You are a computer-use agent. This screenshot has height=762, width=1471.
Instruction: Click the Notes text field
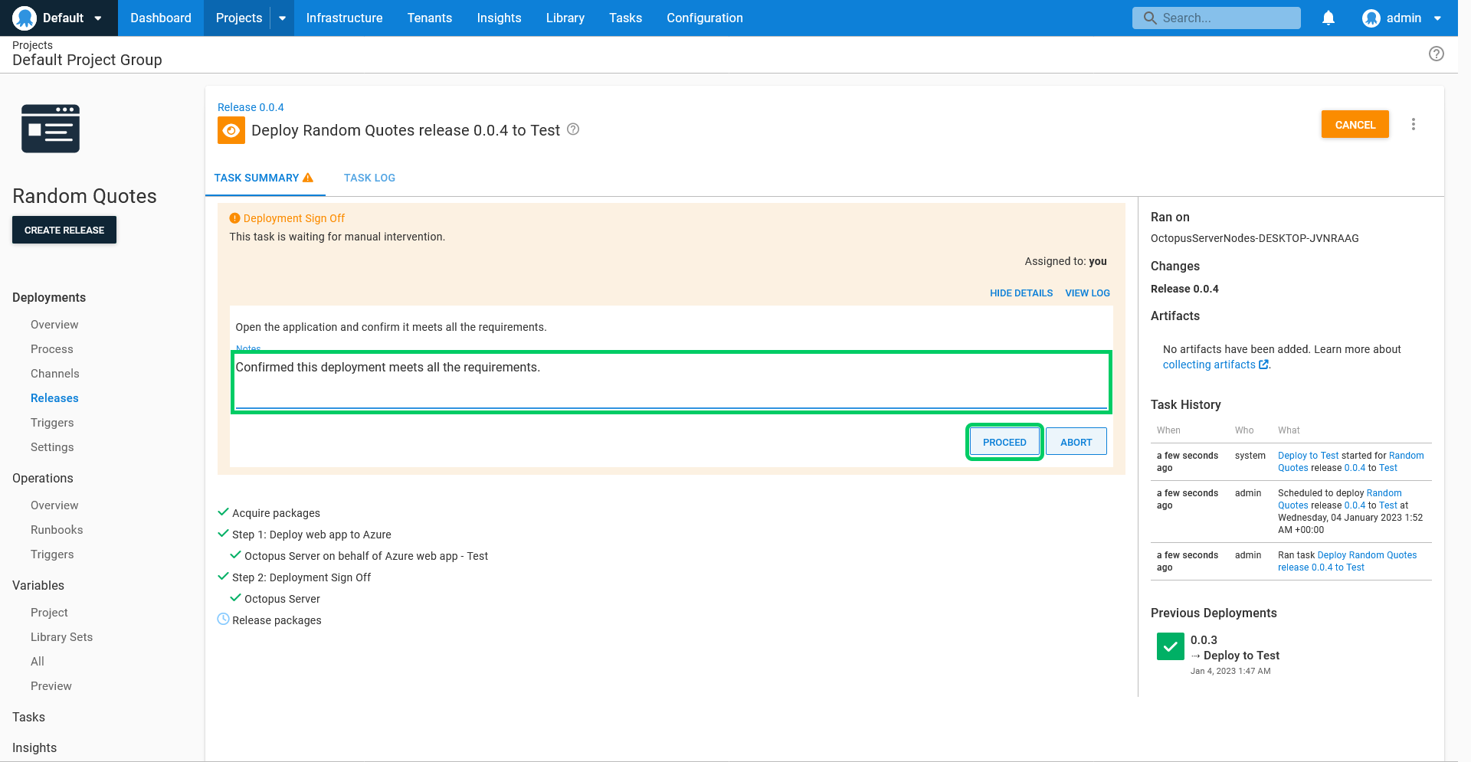pyautogui.click(x=671, y=382)
